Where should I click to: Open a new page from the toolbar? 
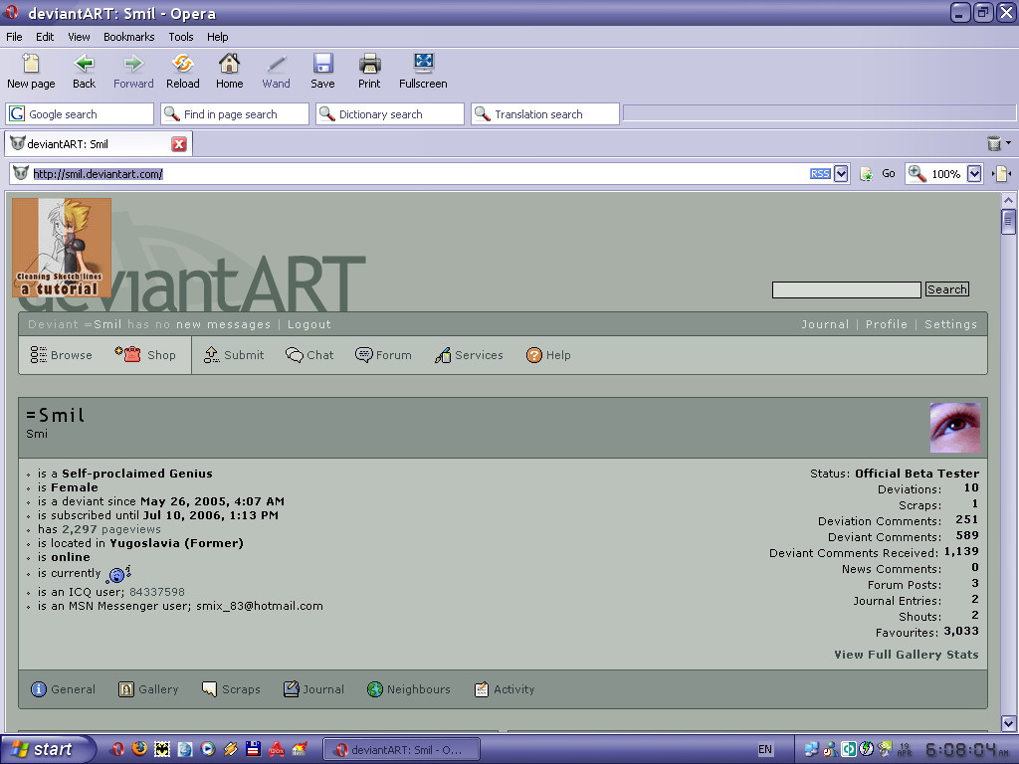[x=31, y=71]
